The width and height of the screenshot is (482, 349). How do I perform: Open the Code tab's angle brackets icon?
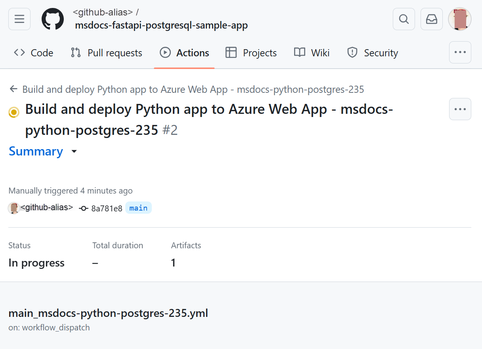tap(19, 52)
